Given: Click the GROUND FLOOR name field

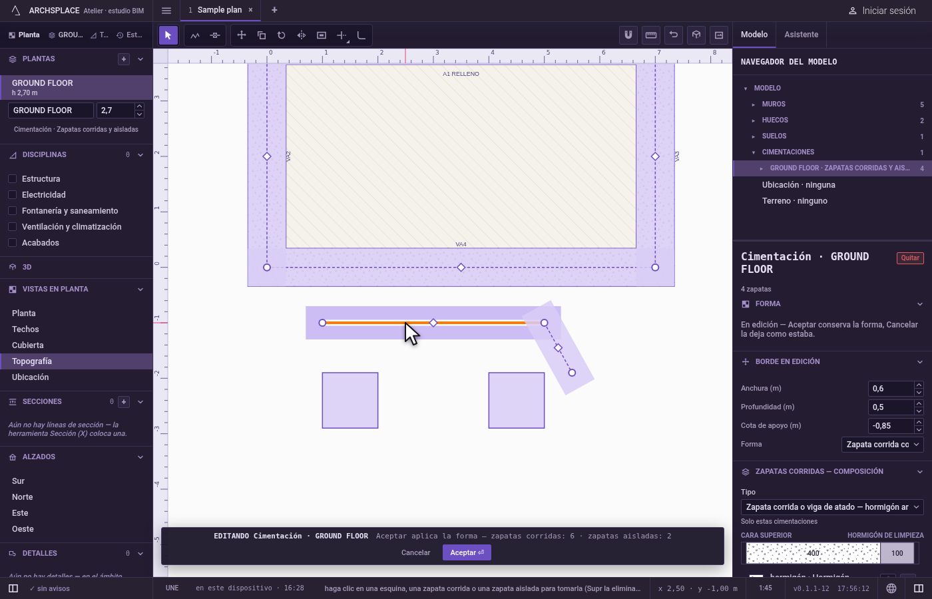Looking at the screenshot, I should 51,110.
